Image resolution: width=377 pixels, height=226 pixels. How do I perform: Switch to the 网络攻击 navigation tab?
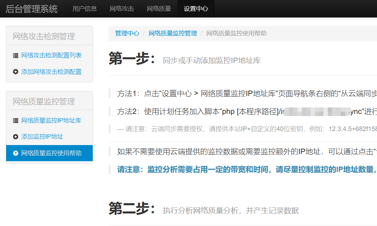point(122,9)
